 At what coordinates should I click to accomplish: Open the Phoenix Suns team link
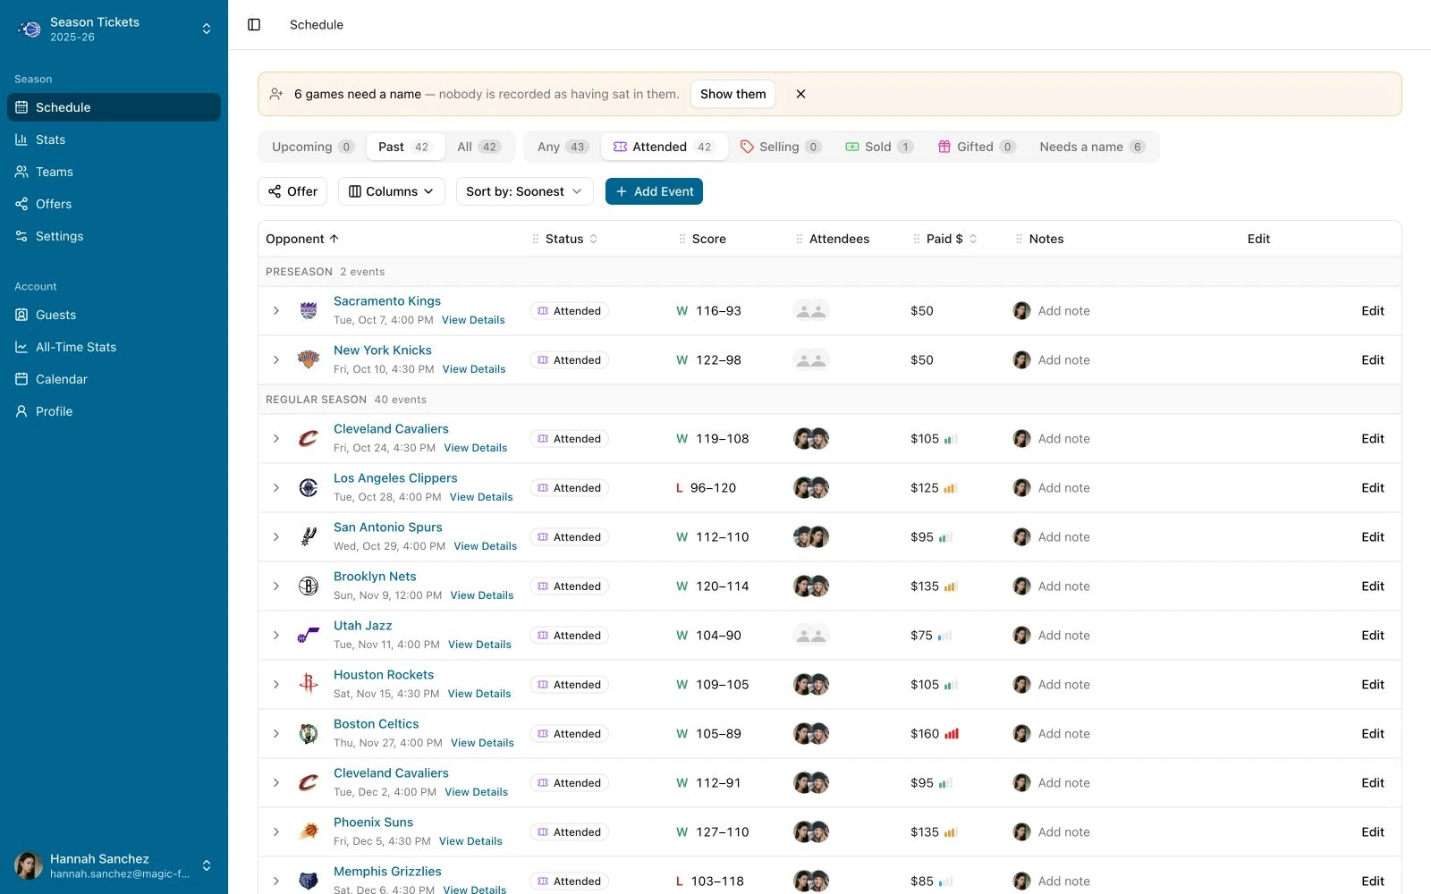pyautogui.click(x=373, y=822)
